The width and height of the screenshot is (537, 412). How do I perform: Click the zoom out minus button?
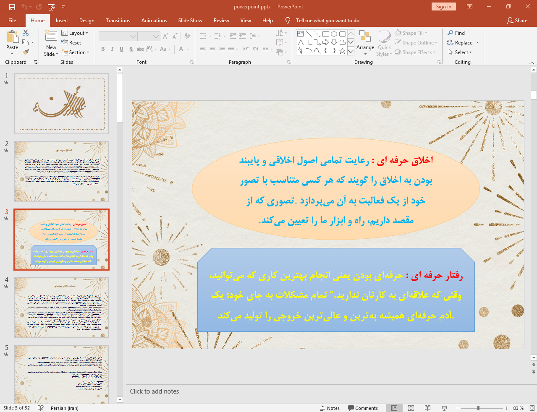[x=457, y=408]
